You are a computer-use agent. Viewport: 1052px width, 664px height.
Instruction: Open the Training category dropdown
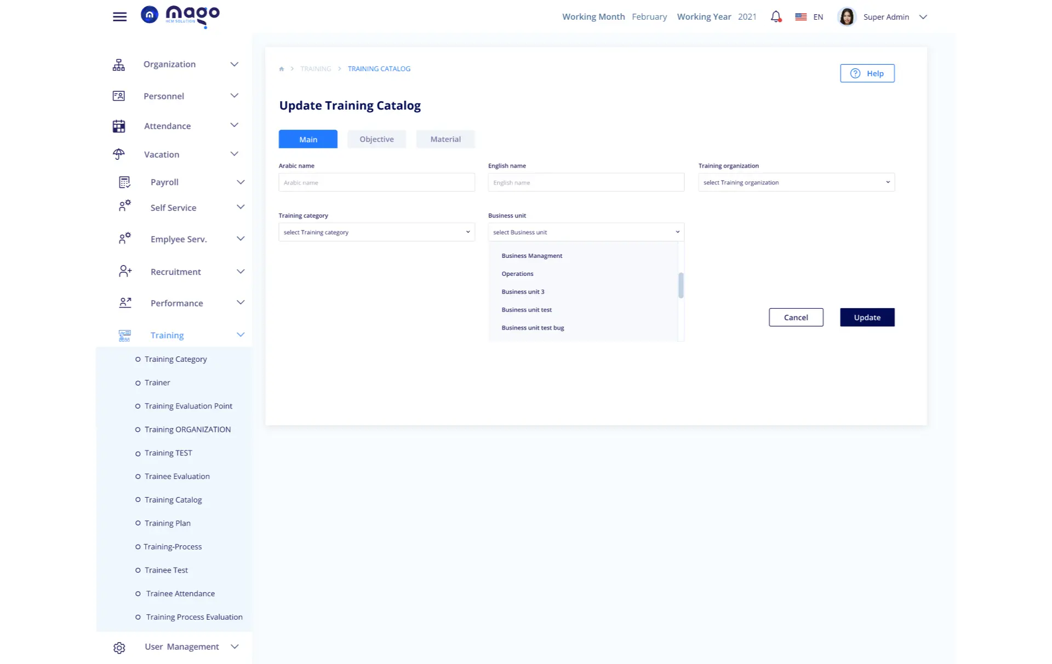pyautogui.click(x=376, y=232)
